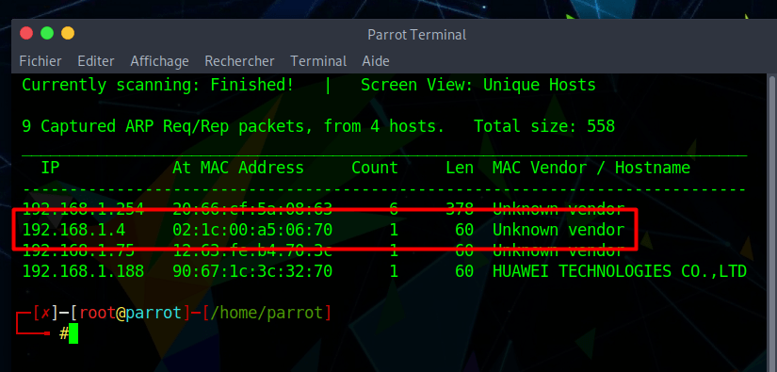Click the Len value 378
777x372 pixels.
click(460, 209)
